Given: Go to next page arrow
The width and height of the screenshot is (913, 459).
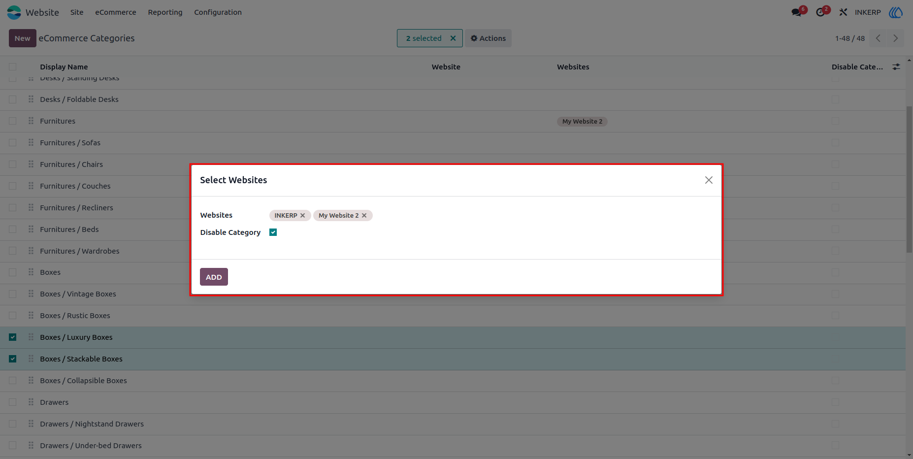Looking at the screenshot, I should (x=895, y=38).
